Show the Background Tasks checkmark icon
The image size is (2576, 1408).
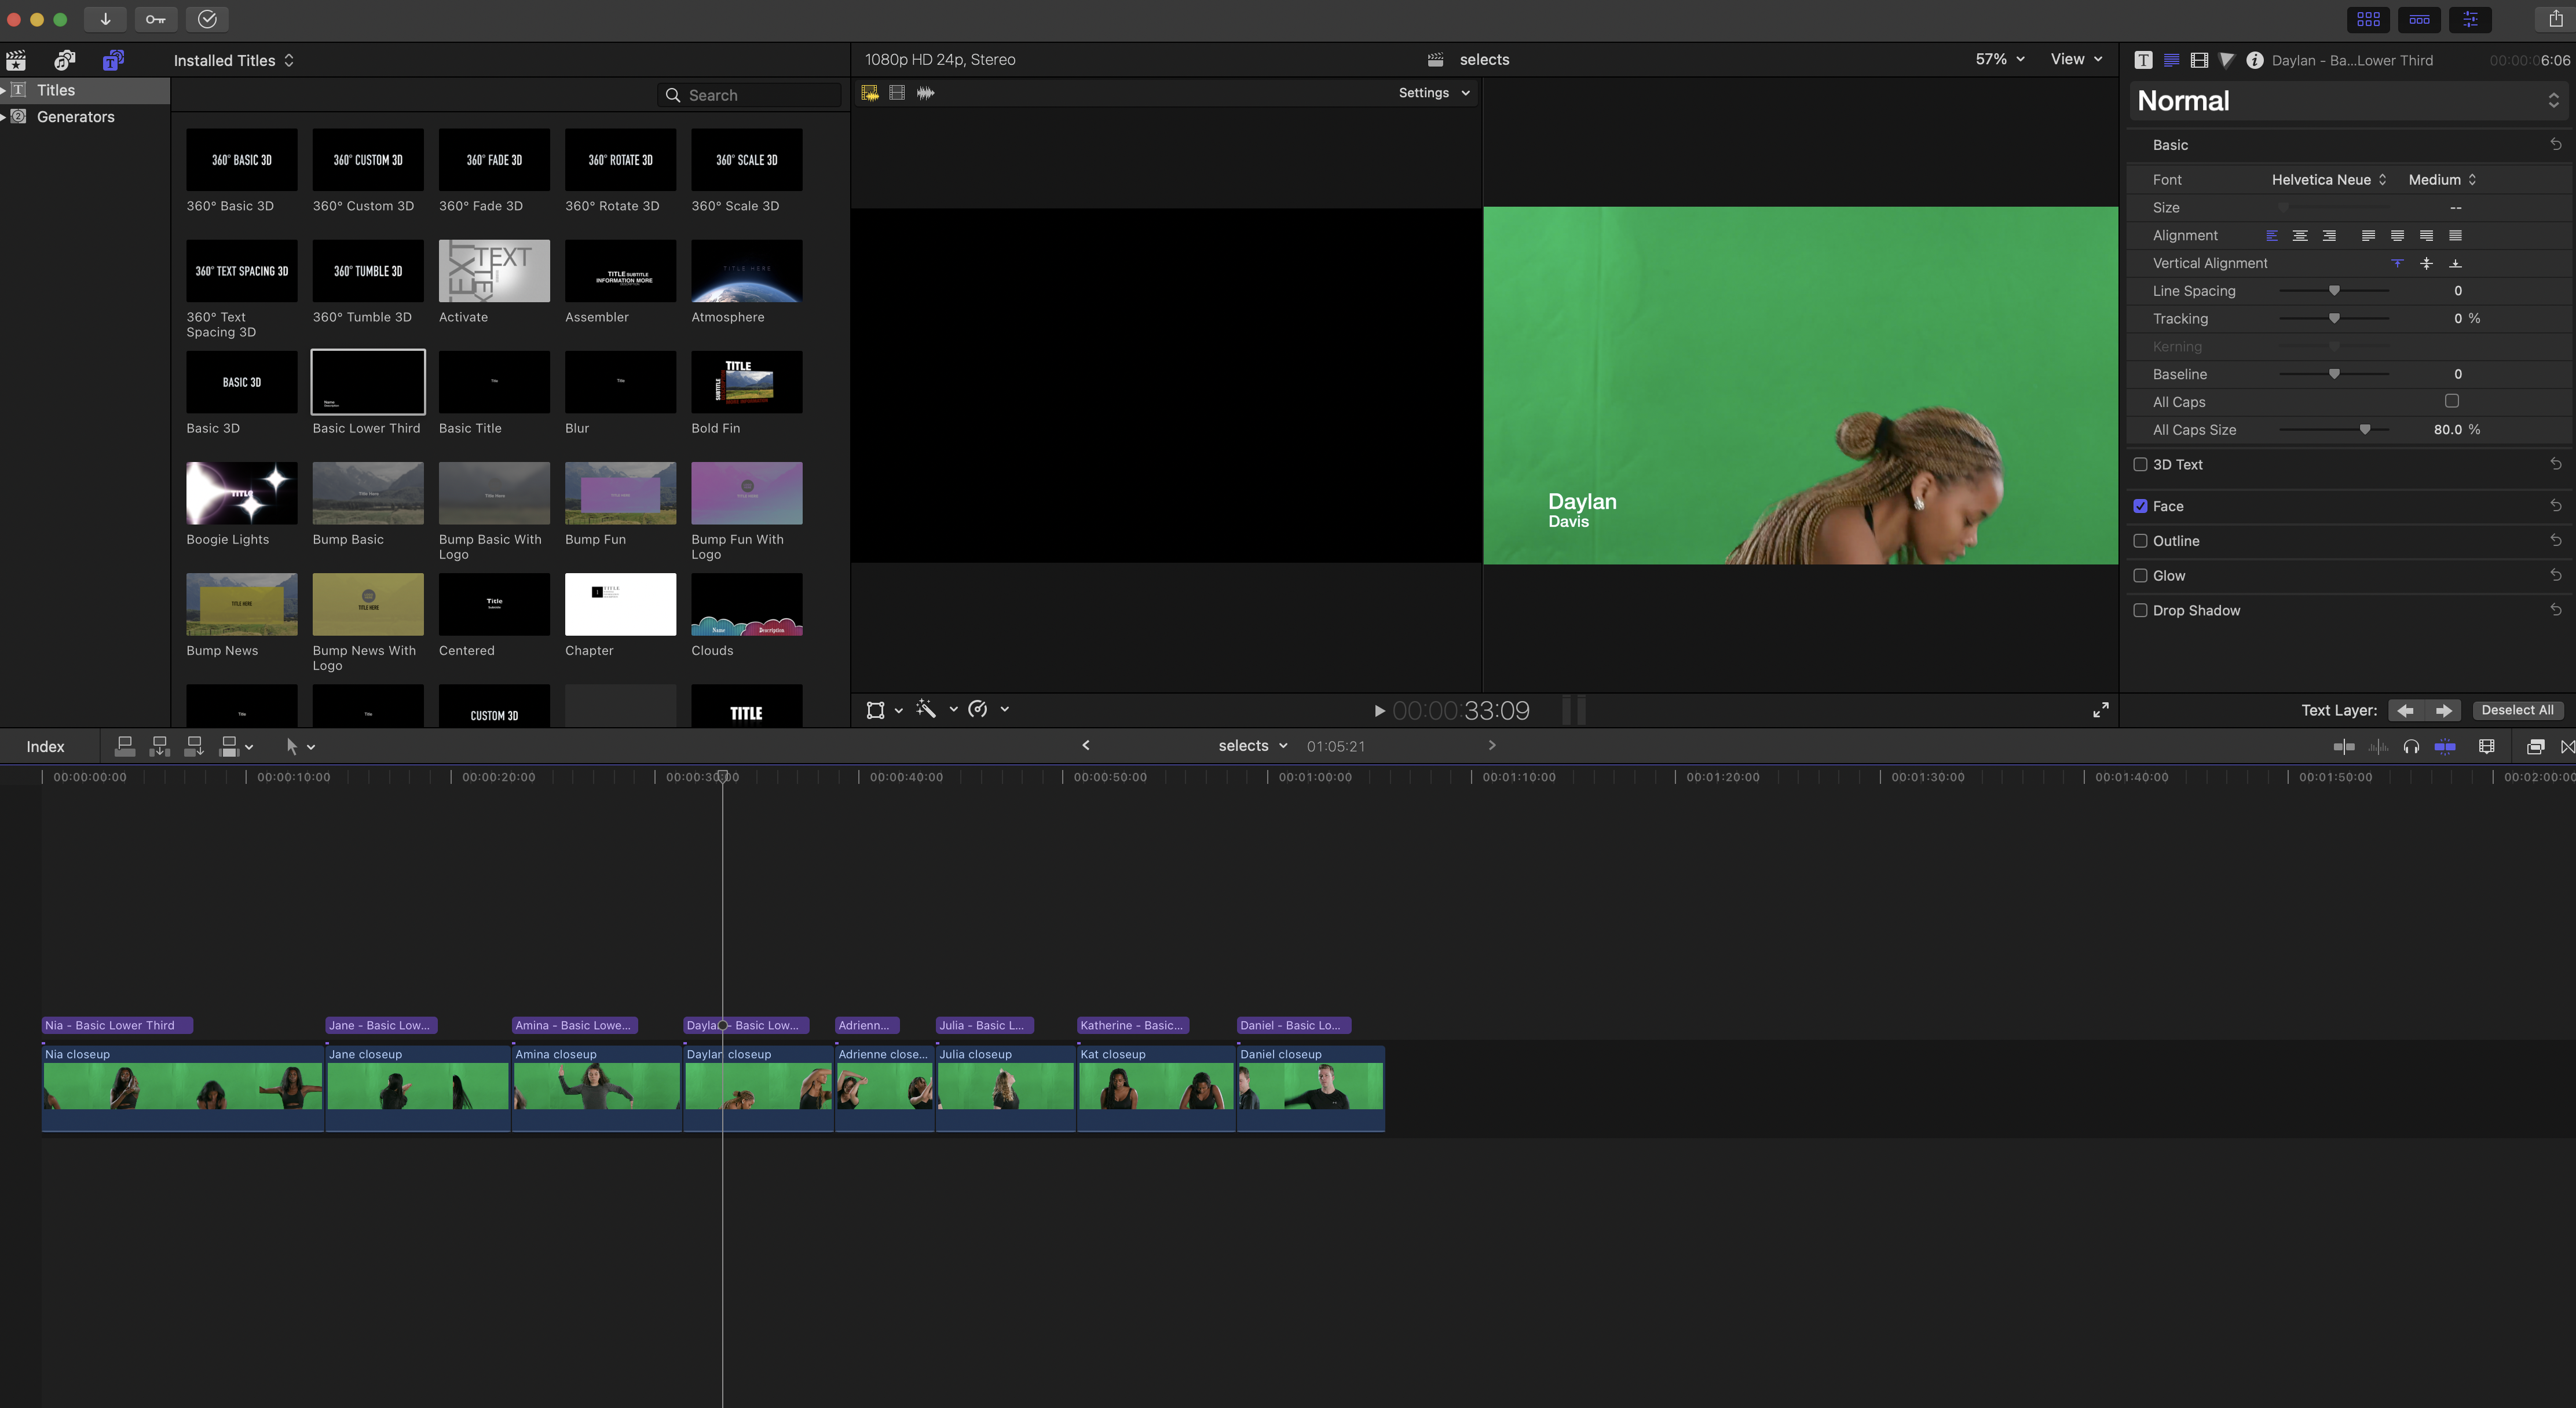point(207,19)
